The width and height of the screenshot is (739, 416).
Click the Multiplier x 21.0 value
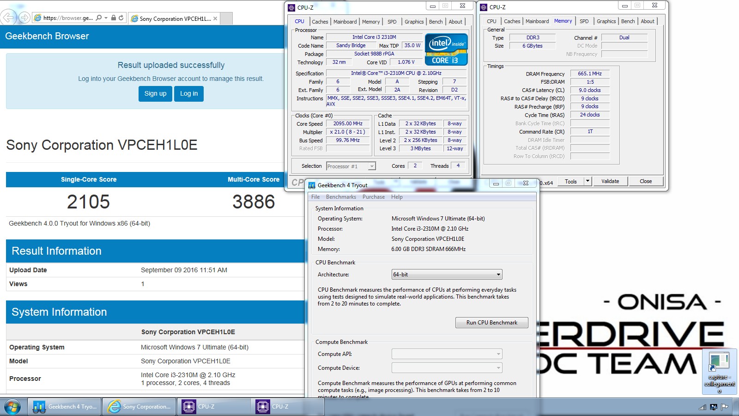(x=348, y=132)
